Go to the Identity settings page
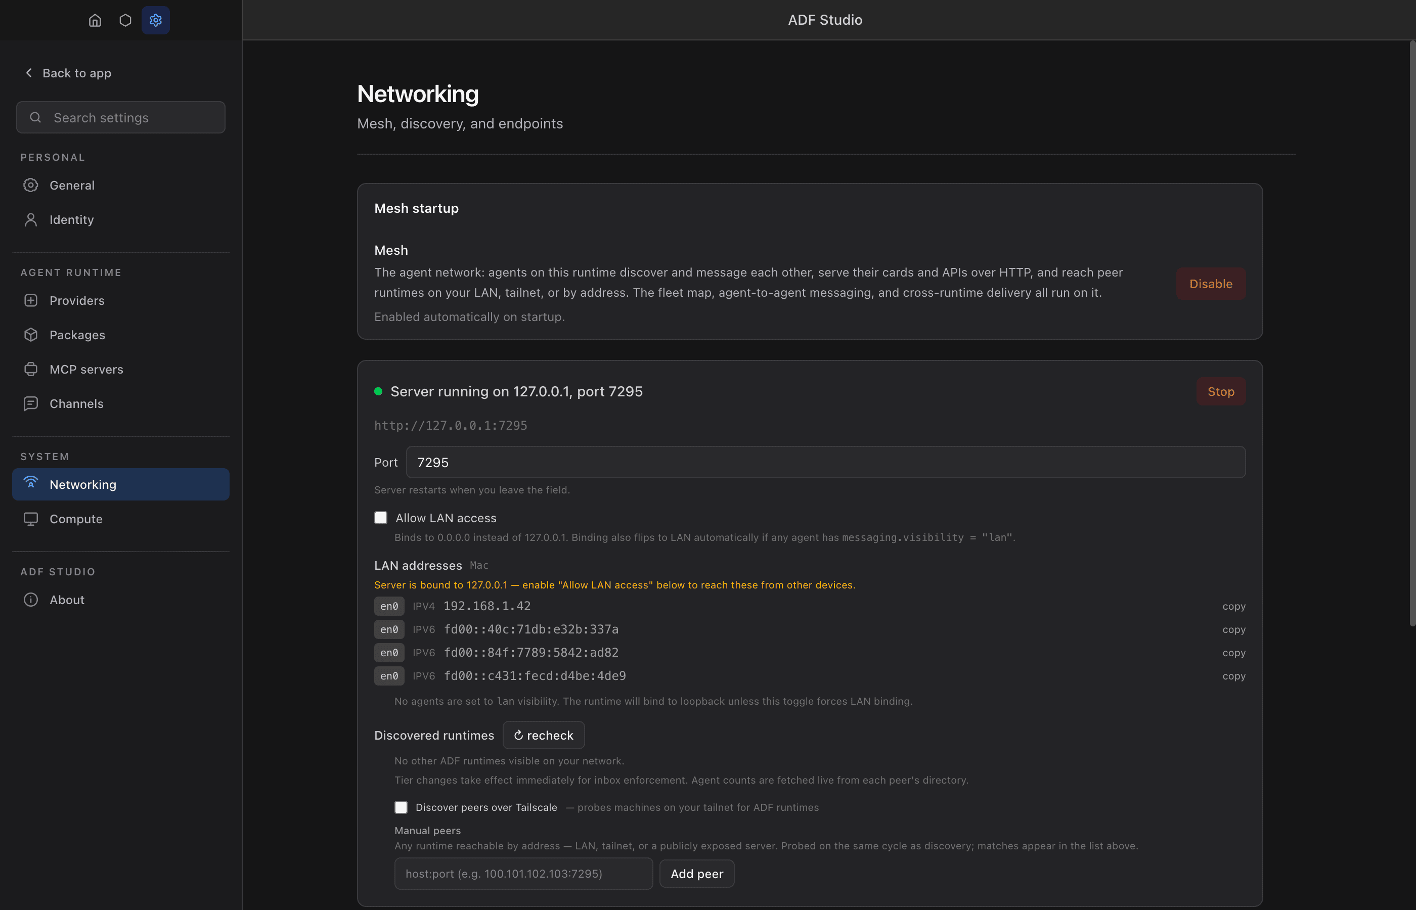The height and width of the screenshot is (910, 1416). coord(120,220)
